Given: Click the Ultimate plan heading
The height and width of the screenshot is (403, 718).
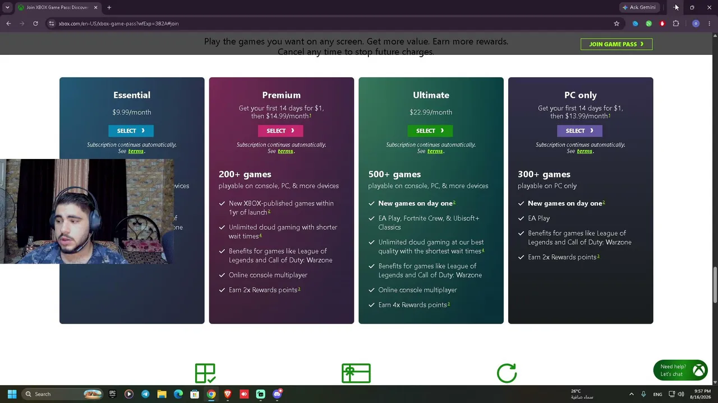Looking at the screenshot, I should point(431,95).
